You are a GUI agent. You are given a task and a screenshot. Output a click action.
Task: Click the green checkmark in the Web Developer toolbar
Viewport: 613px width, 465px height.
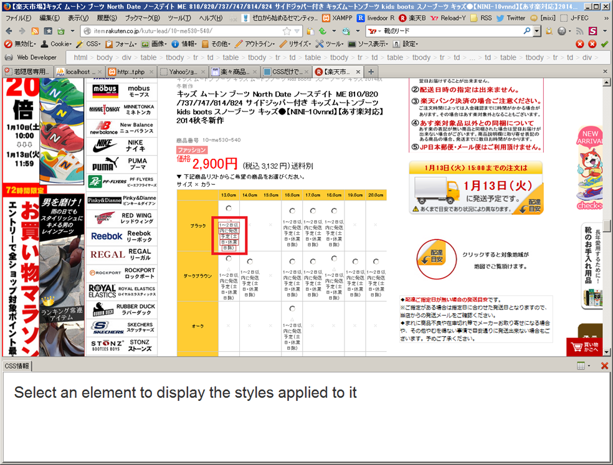(604, 44)
